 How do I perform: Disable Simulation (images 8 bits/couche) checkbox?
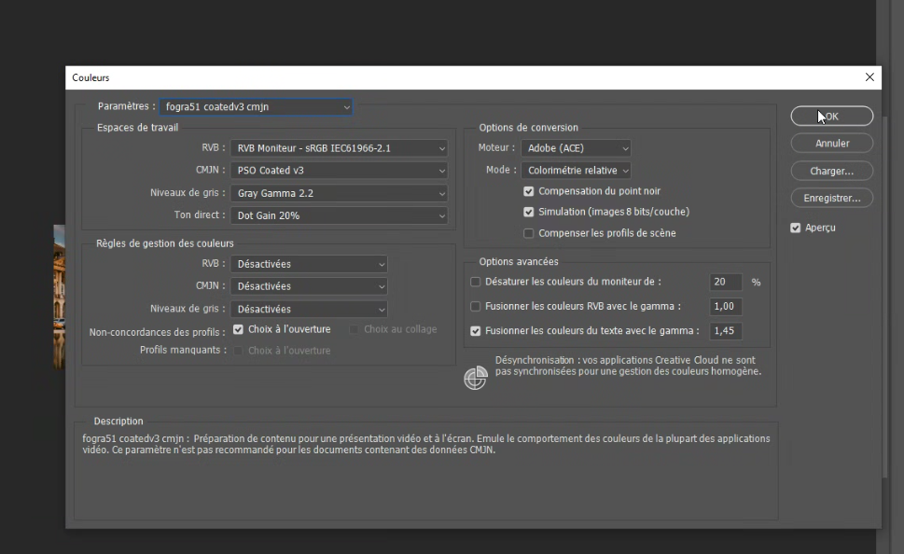pyautogui.click(x=529, y=212)
